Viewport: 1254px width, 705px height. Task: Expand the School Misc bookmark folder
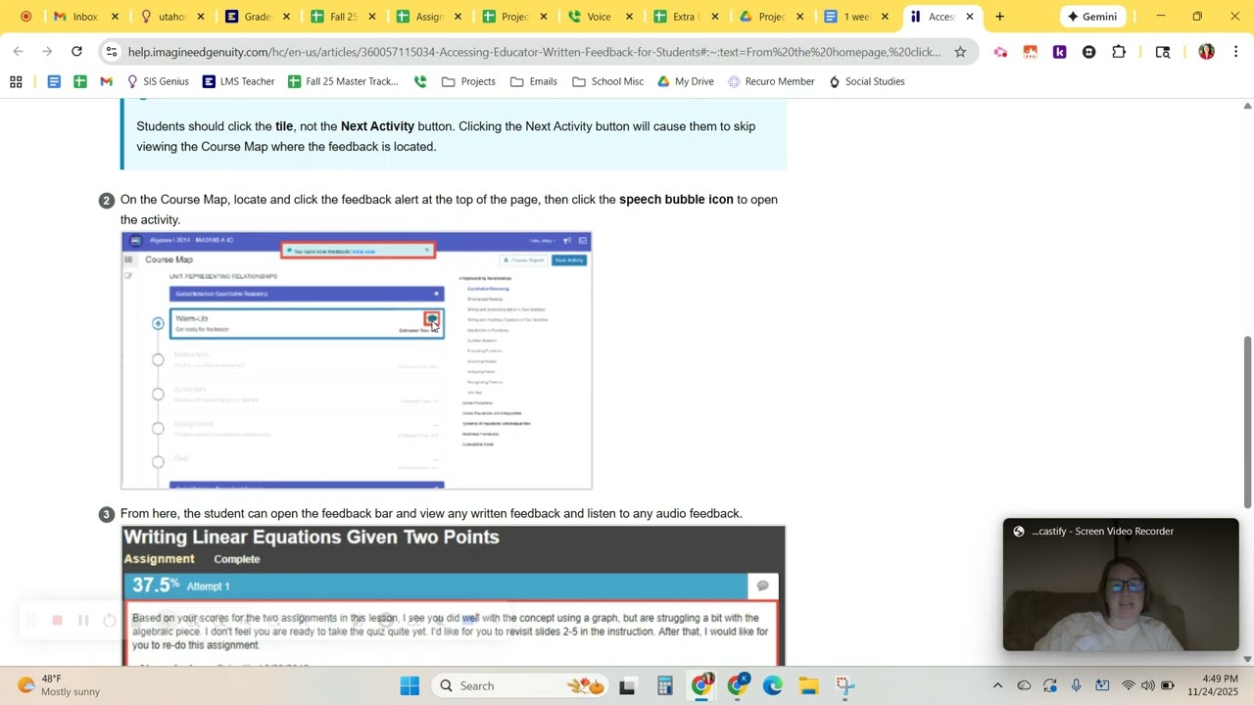(x=607, y=81)
